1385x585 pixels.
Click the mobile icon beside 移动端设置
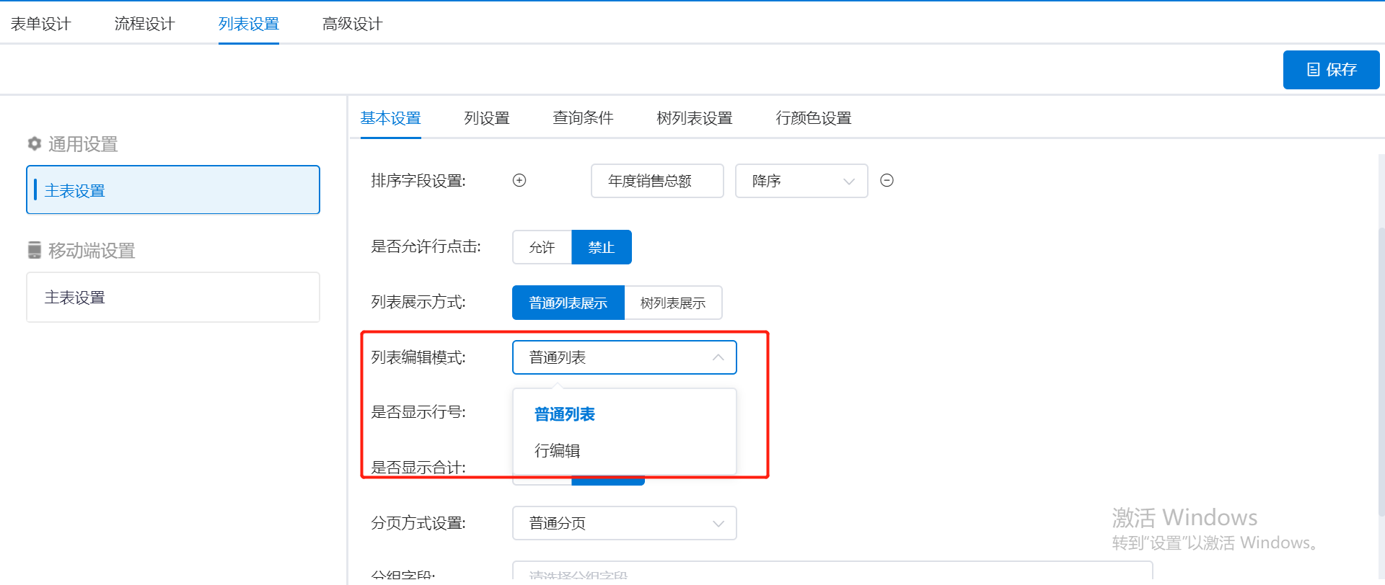34,250
